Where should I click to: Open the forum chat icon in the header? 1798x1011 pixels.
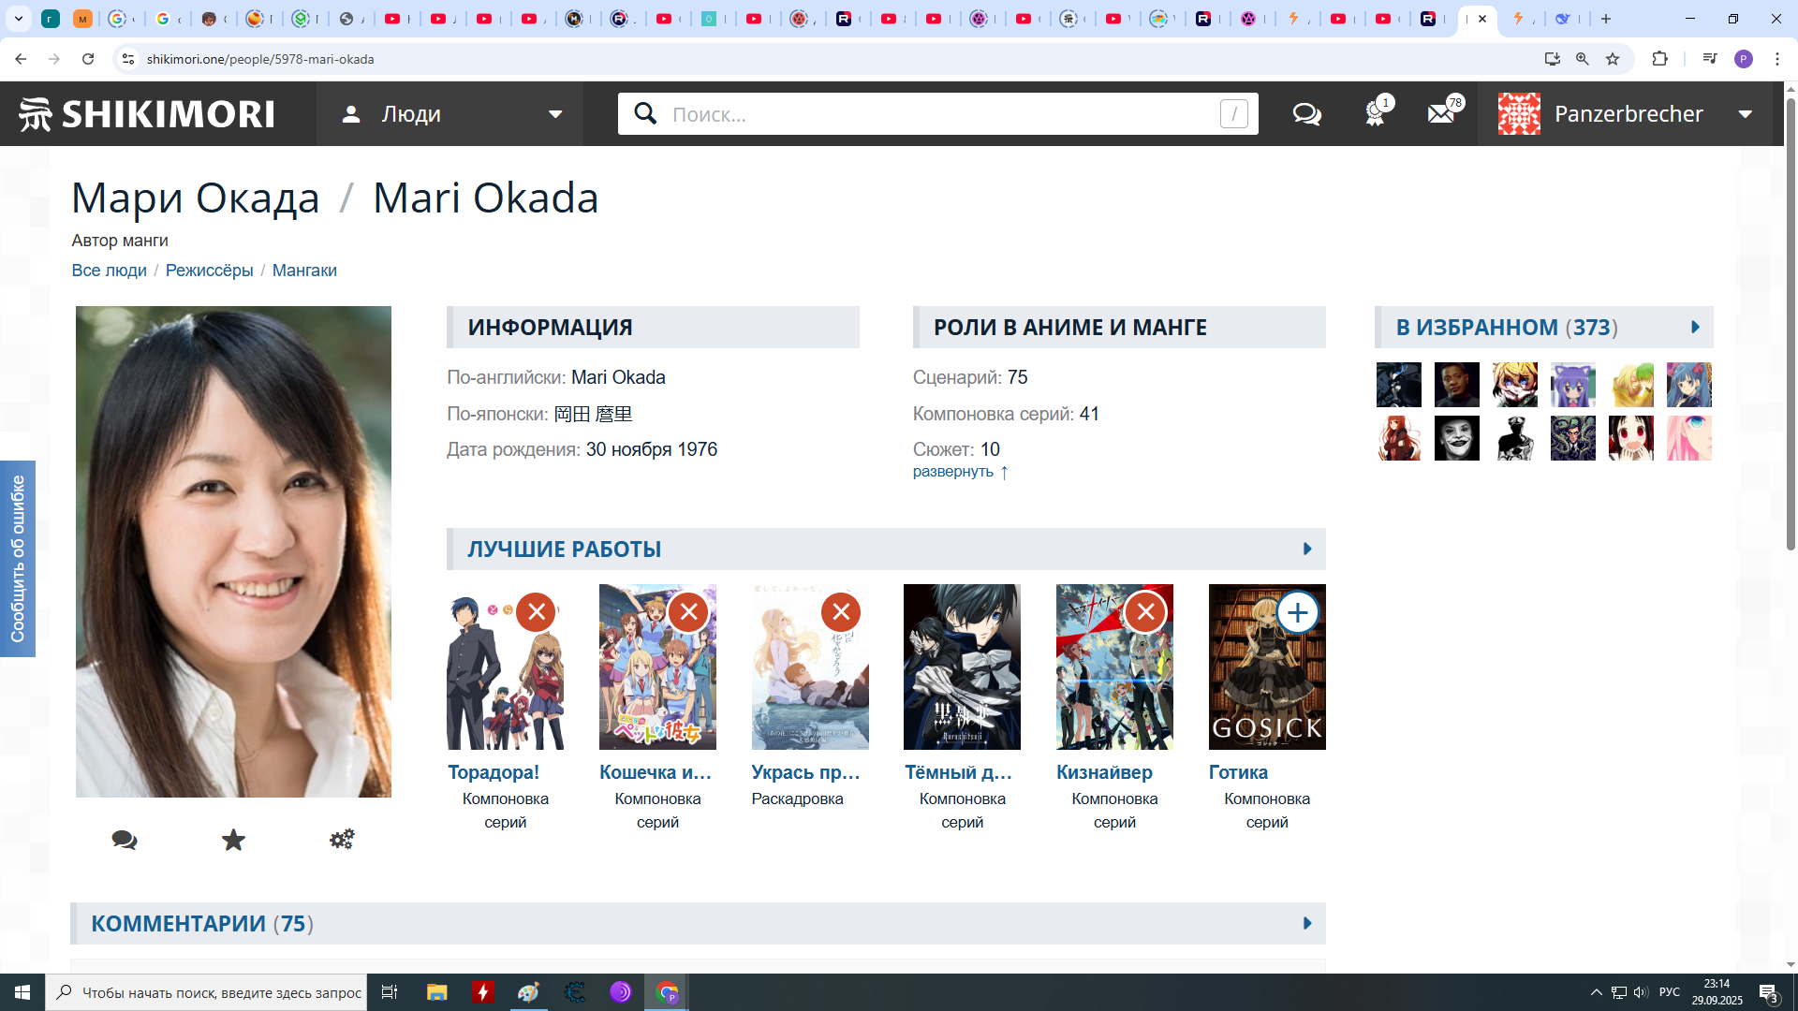click(1306, 114)
